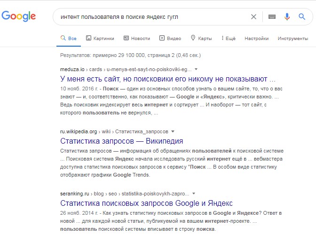Screen dimensions: 316x235
Task: Expand the Ещё menu
Action: click(x=229, y=38)
